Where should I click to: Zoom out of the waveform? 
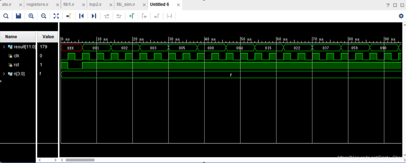(x=44, y=16)
